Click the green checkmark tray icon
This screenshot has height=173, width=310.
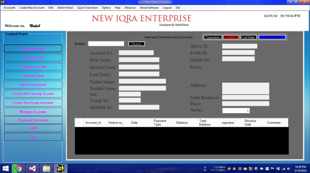(x=245, y=168)
